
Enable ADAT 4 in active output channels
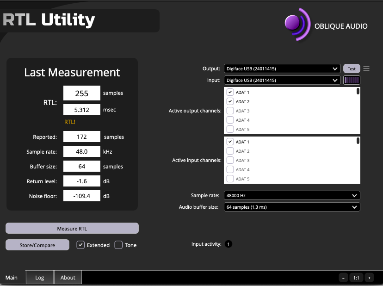[x=230, y=120]
